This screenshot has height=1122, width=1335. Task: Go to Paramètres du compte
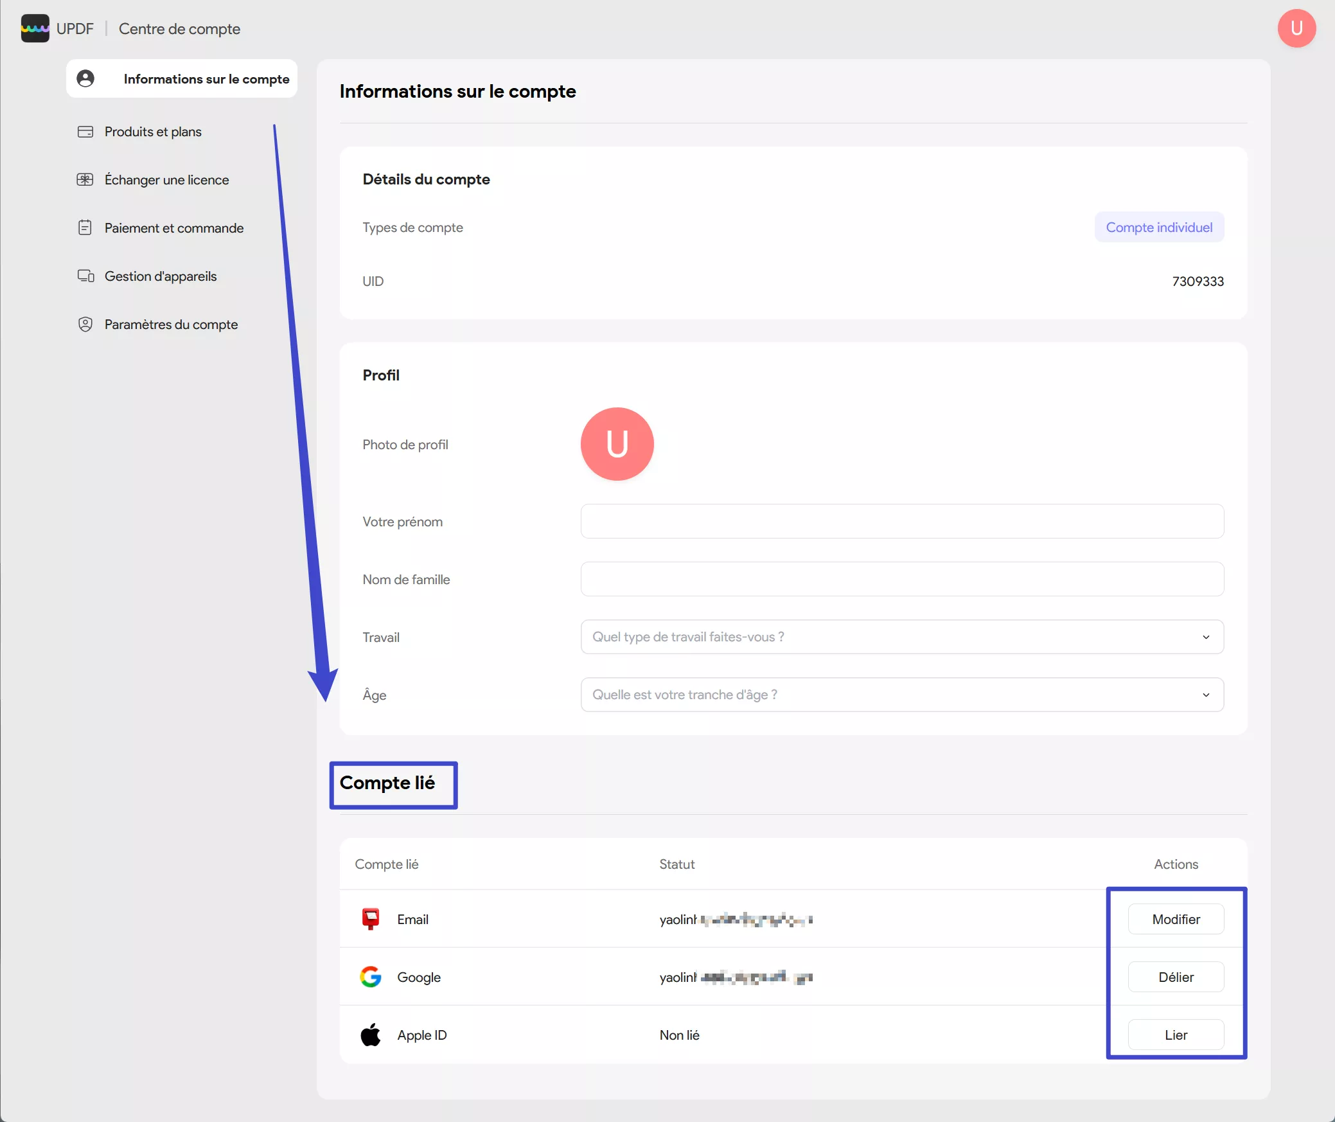(x=171, y=325)
